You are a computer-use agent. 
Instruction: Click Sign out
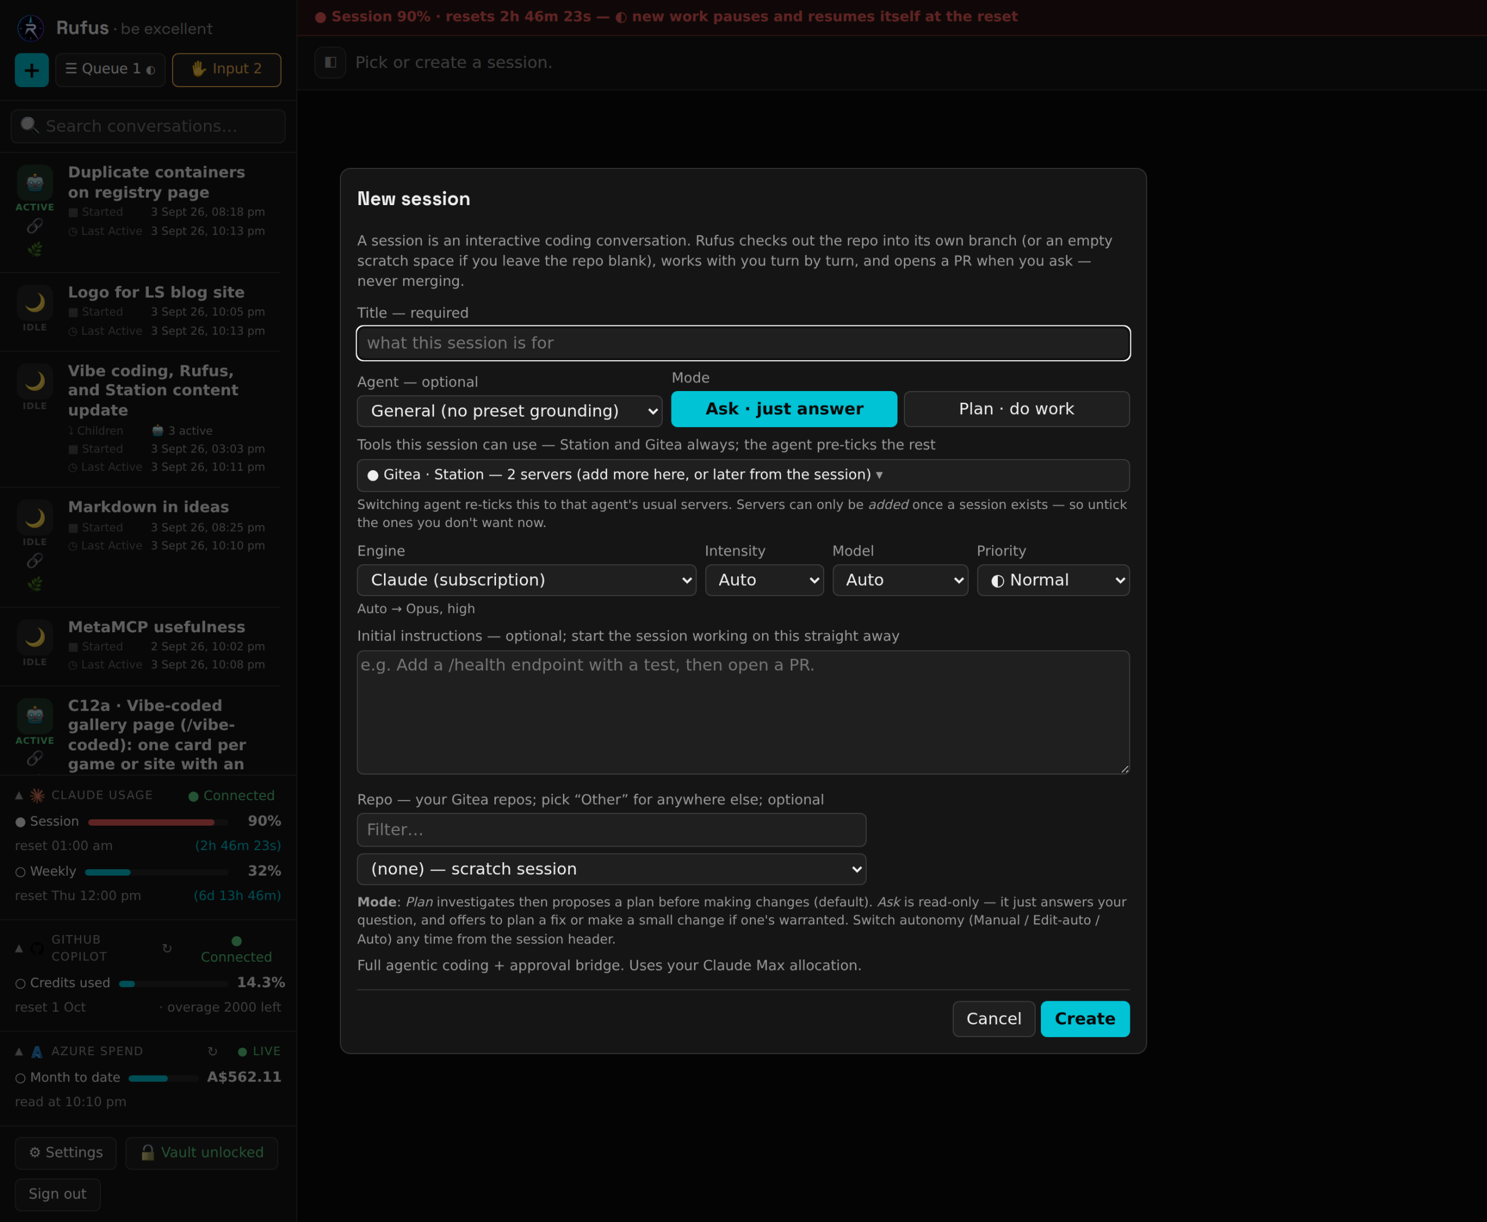(x=58, y=1194)
